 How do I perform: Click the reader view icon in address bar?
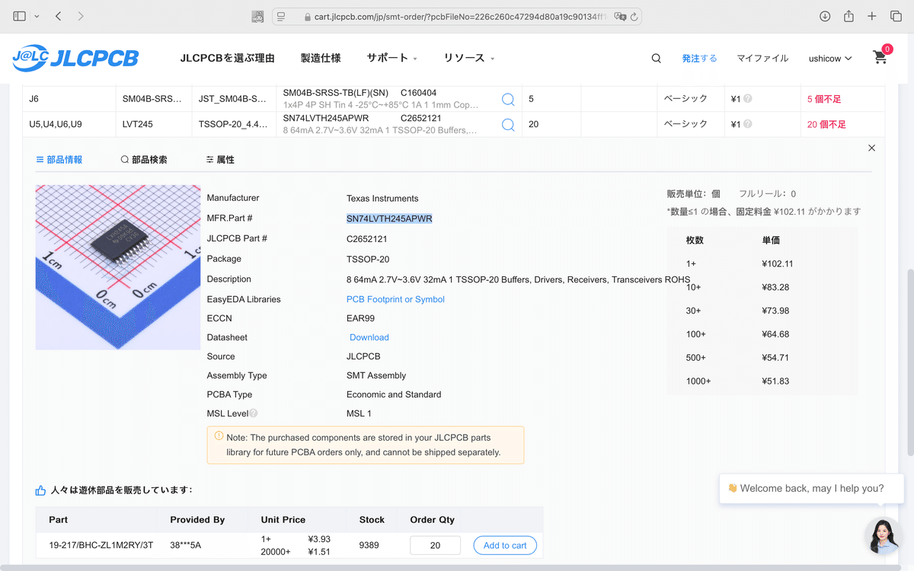[x=281, y=16]
